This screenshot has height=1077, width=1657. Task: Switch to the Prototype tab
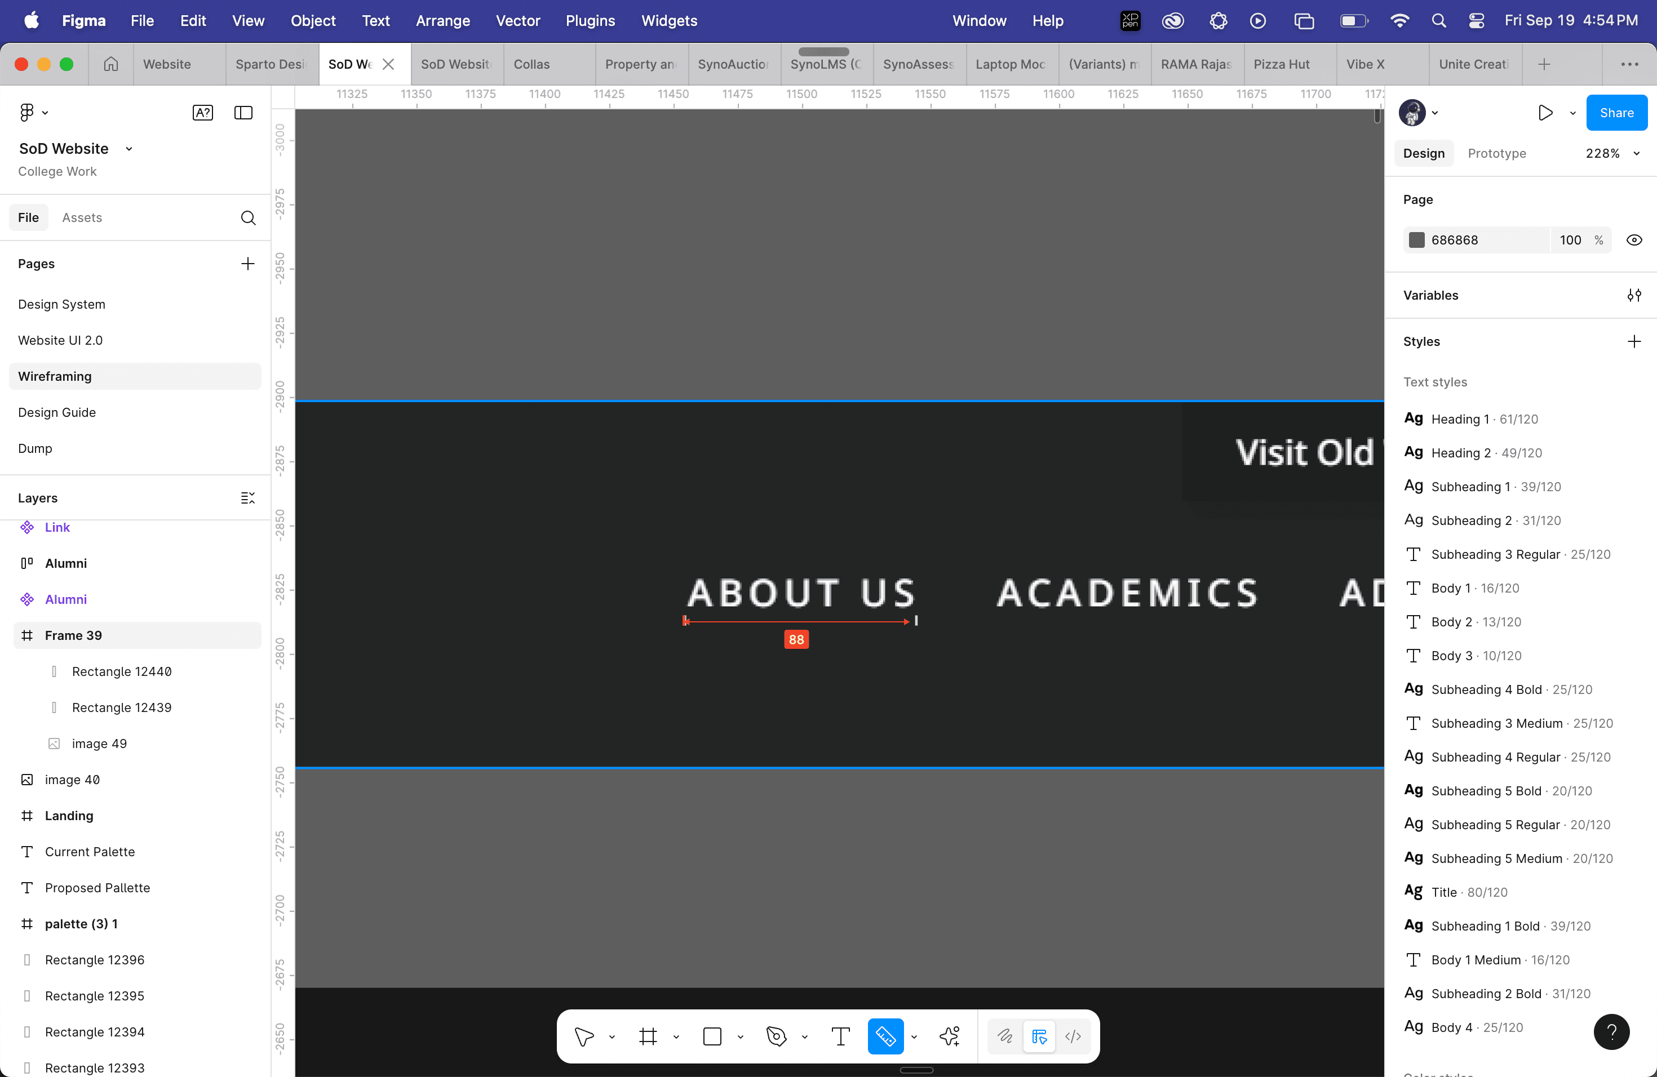[1496, 154]
